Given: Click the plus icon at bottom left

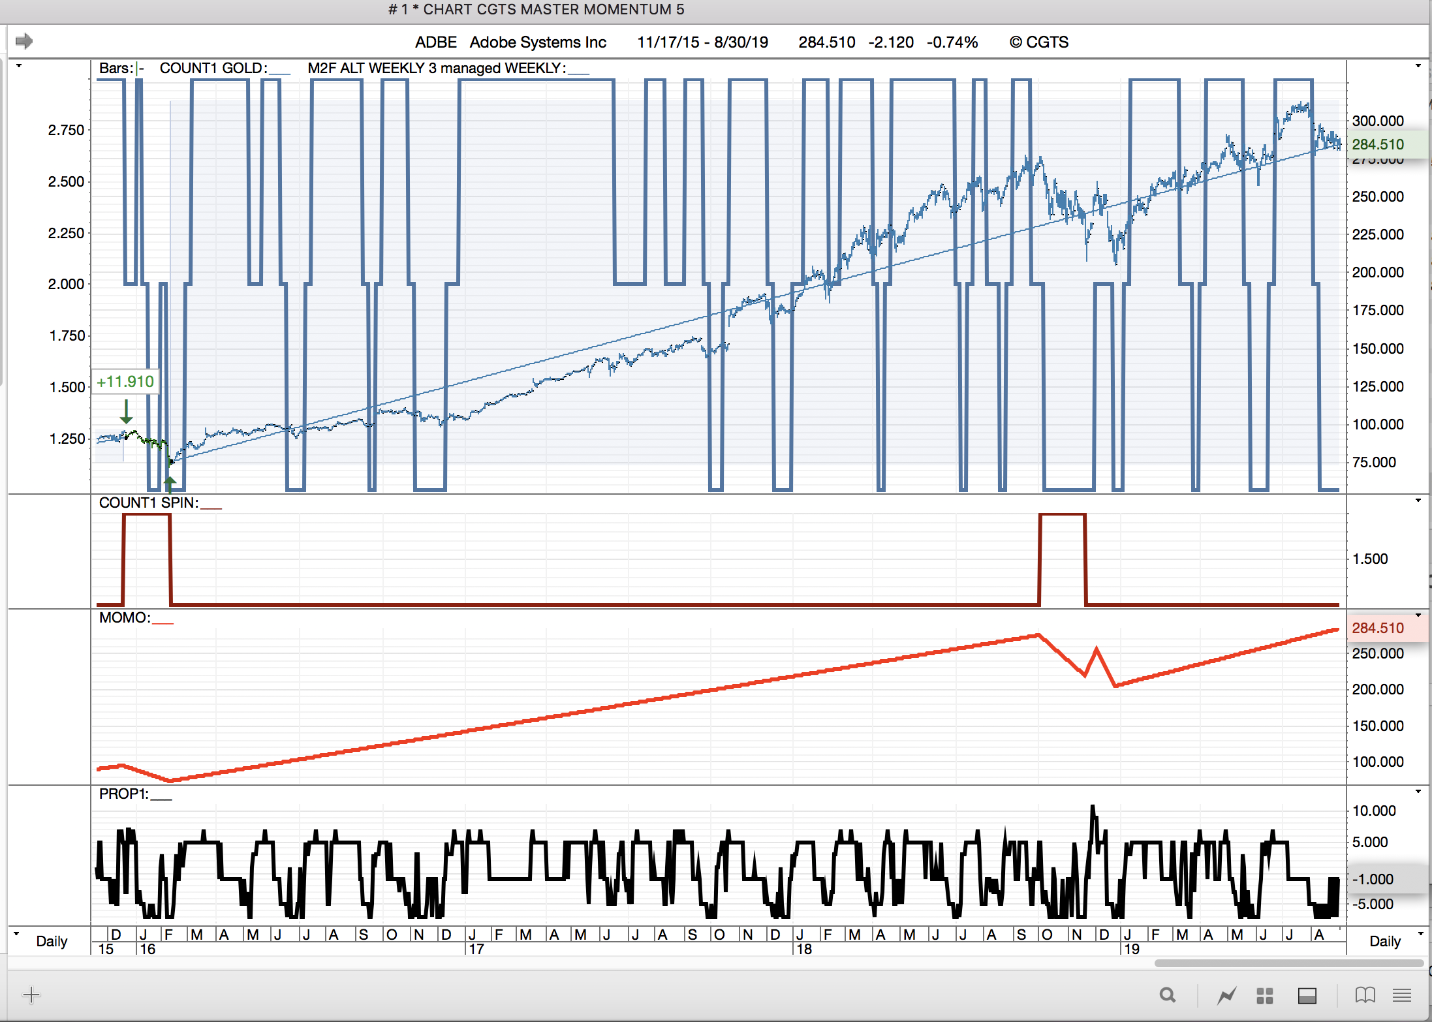Looking at the screenshot, I should point(31,995).
